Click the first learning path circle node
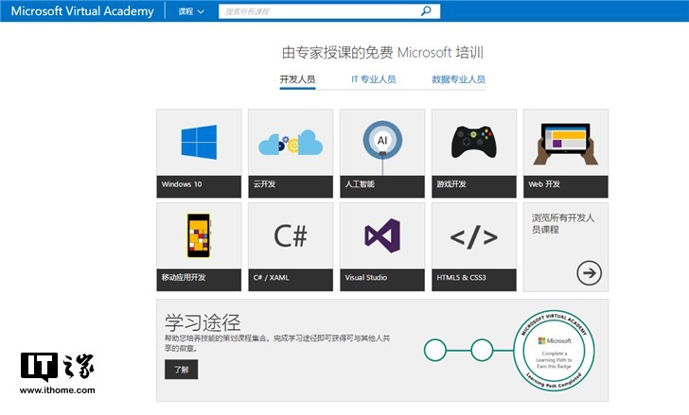 pos(435,350)
